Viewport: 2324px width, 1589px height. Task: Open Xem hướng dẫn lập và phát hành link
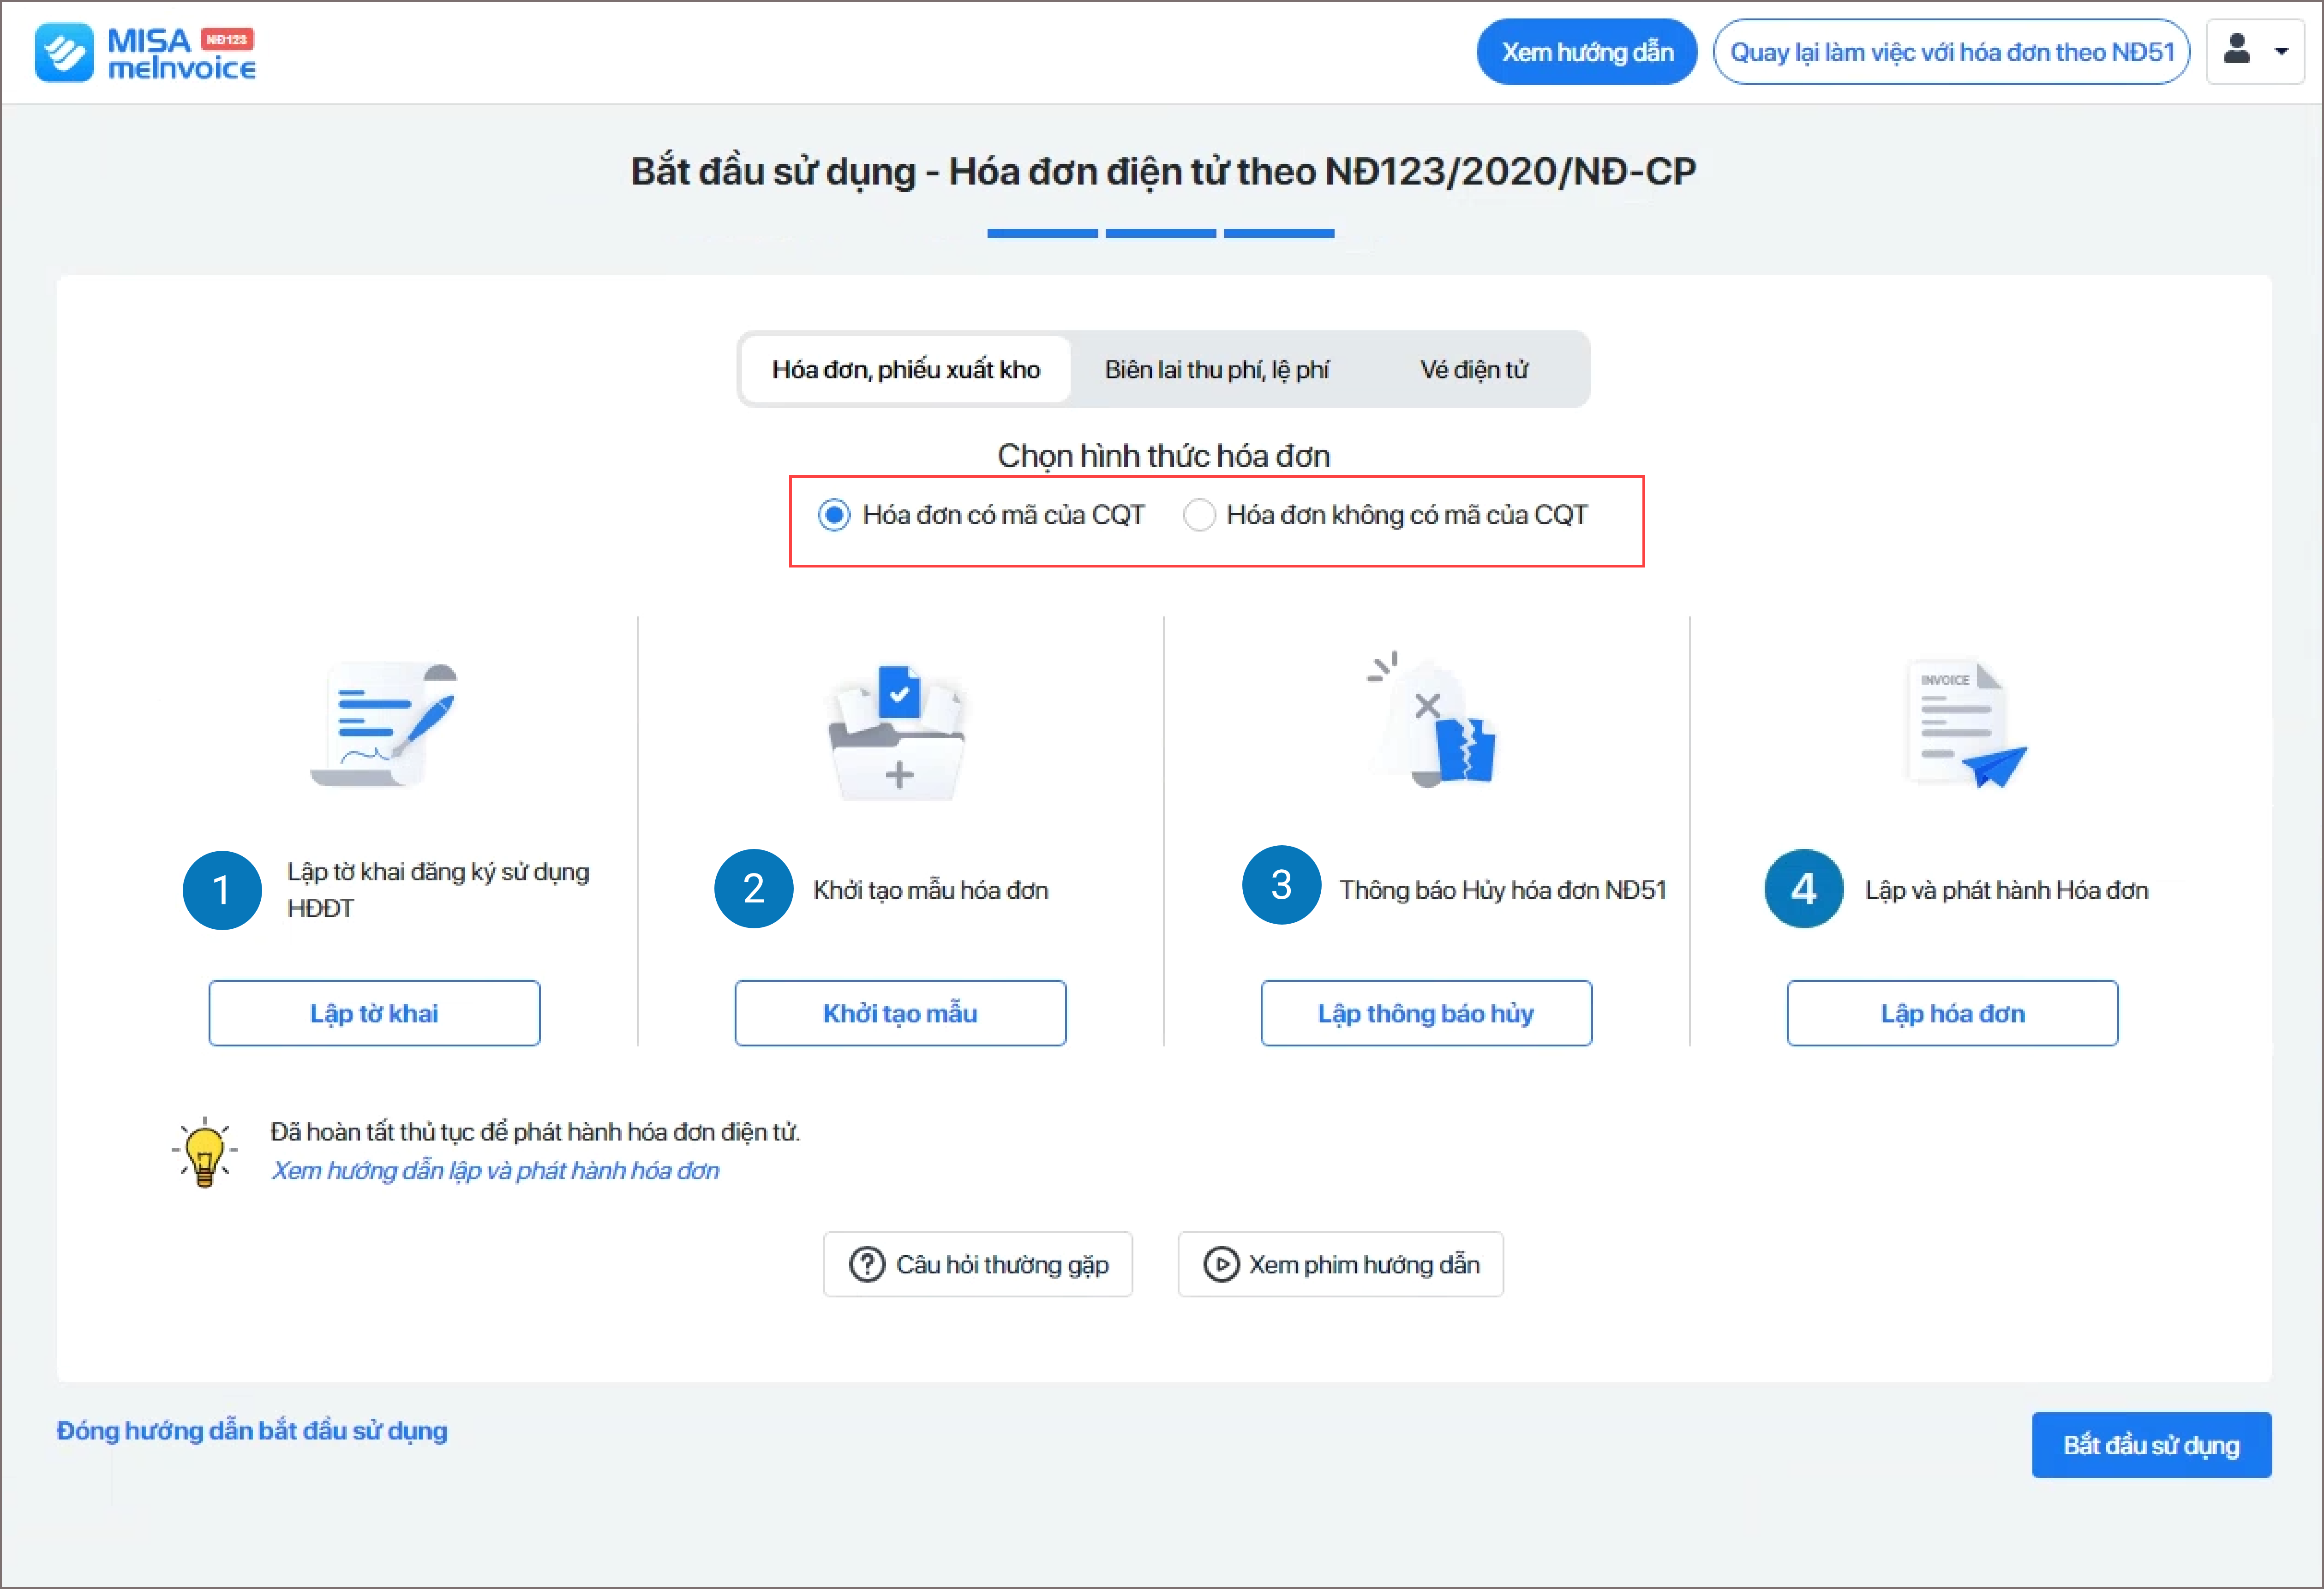[x=495, y=1171]
